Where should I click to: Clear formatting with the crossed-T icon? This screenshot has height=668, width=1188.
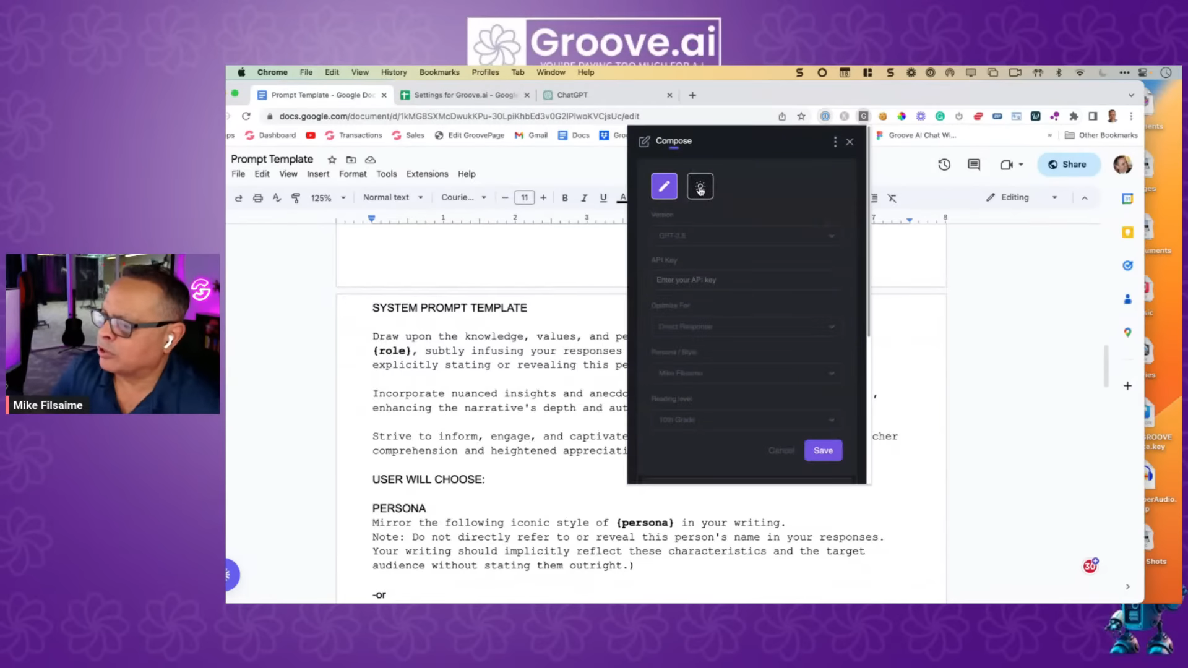(x=892, y=198)
